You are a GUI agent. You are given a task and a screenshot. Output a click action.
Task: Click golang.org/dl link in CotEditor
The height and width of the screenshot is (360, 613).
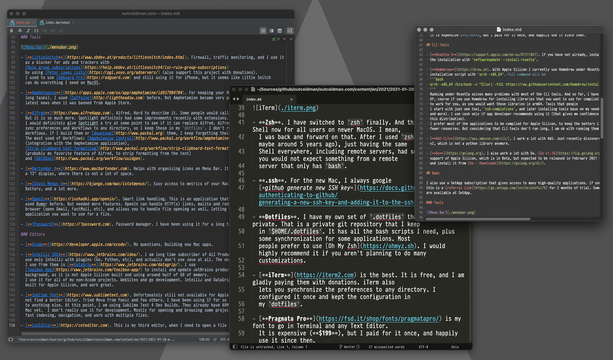tap(520, 163)
